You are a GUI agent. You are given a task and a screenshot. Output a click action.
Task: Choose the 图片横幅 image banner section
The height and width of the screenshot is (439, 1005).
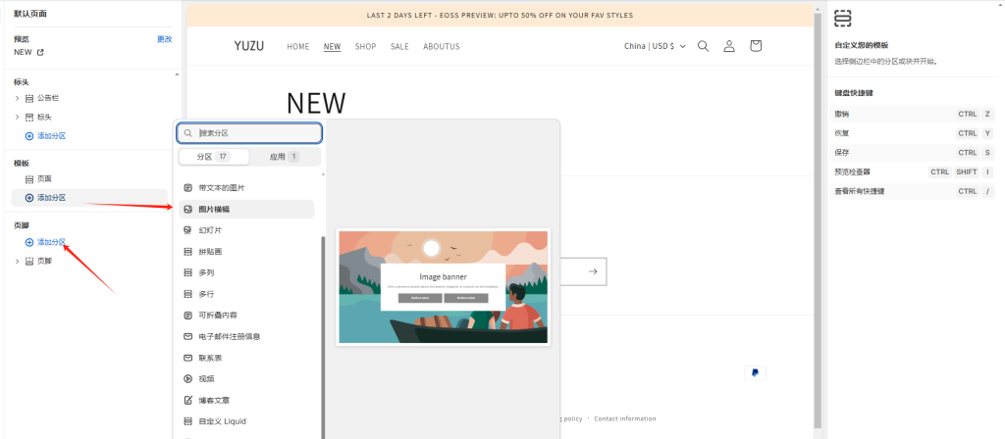[214, 210]
